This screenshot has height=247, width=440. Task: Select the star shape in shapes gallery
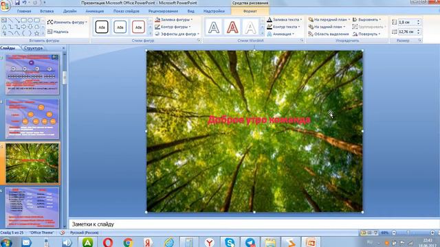(x=36, y=34)
